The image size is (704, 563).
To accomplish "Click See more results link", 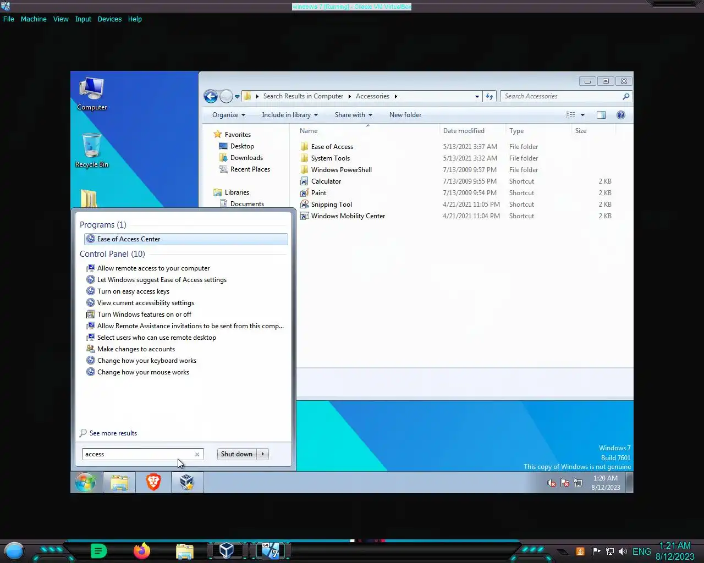I will pyautogui.click(x=113, y=433).
